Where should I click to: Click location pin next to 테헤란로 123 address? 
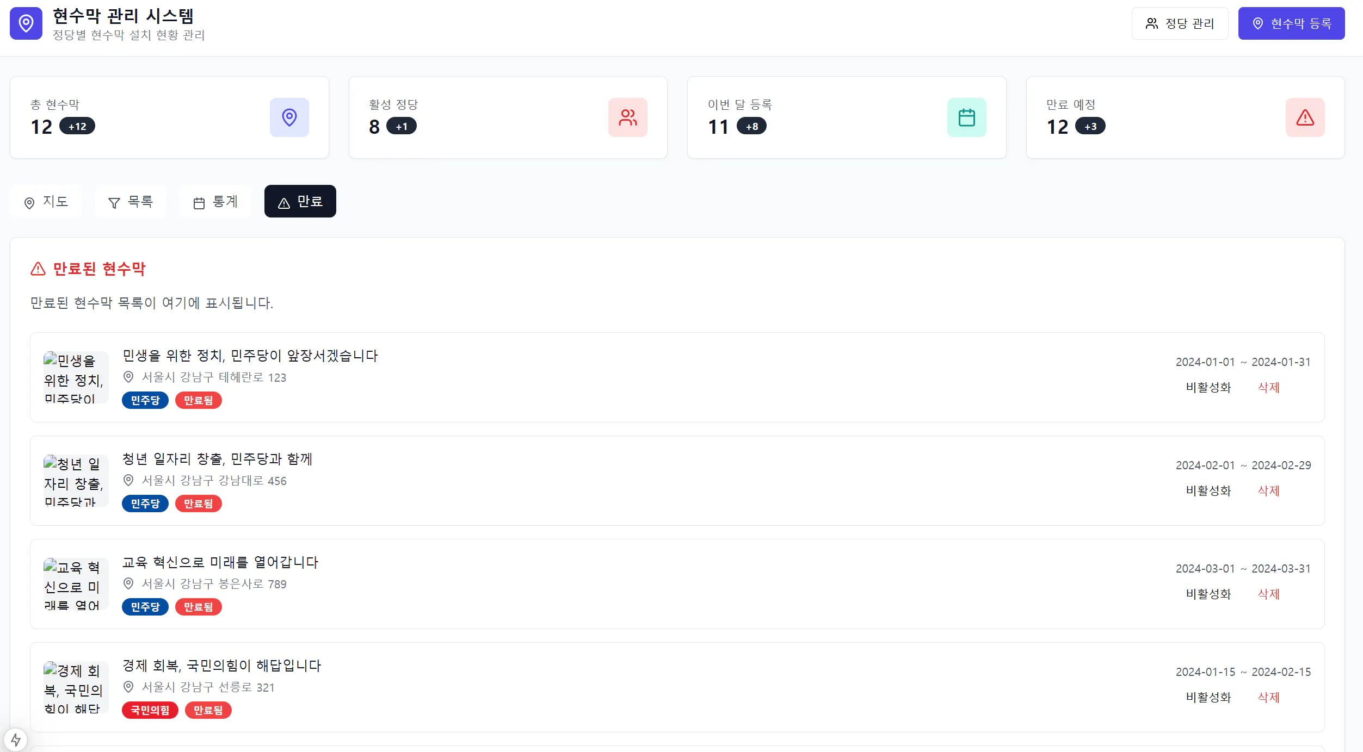[x=128, y=377]
